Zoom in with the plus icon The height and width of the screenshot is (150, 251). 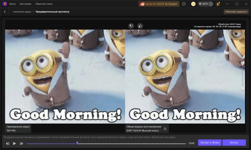[243, 63]
